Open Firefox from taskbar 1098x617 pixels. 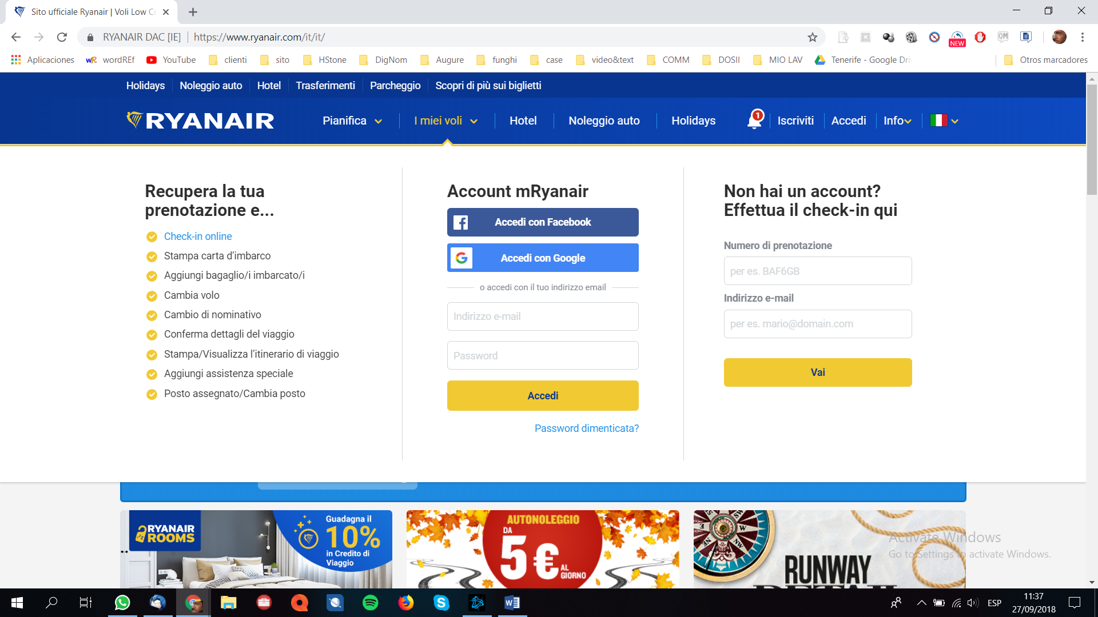(x=406, y=603)
